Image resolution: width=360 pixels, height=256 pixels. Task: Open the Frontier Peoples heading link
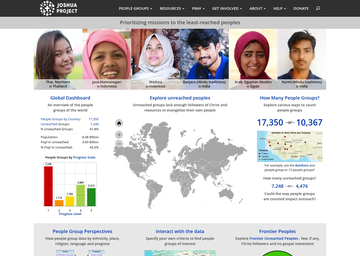pyautogui.click(x=277, y=231)
